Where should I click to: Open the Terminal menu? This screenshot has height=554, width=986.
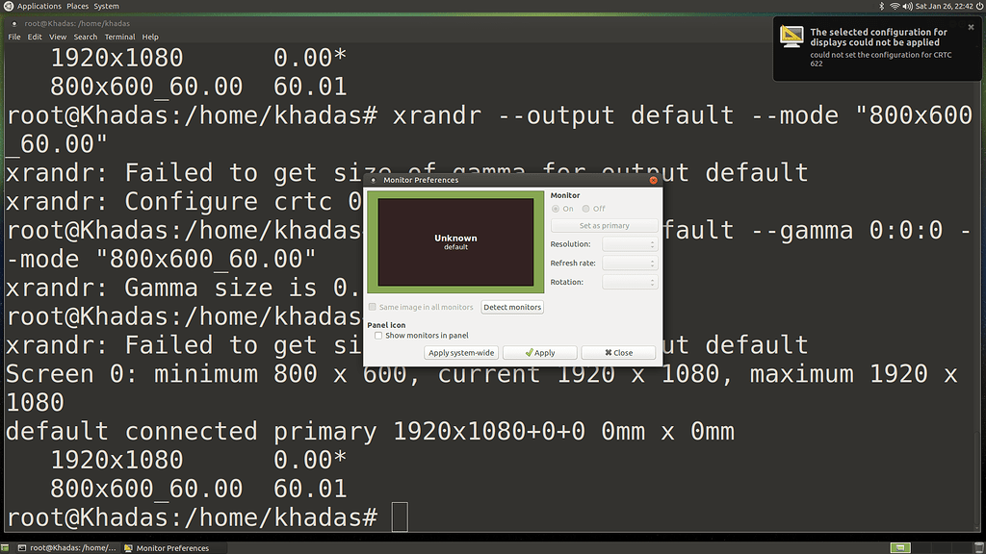point(119,37)
